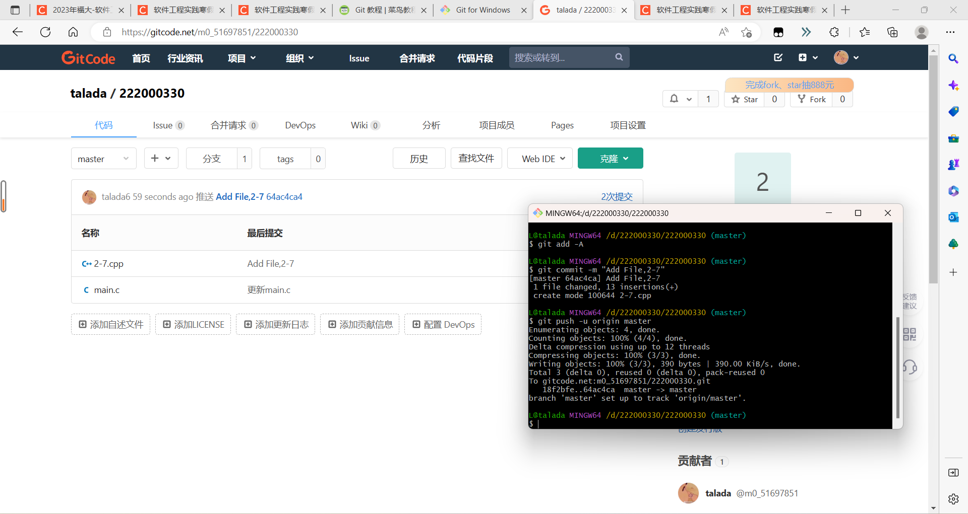
Task: Click the search magnifier icon in GitCode navbar
Action: [619, 57]
